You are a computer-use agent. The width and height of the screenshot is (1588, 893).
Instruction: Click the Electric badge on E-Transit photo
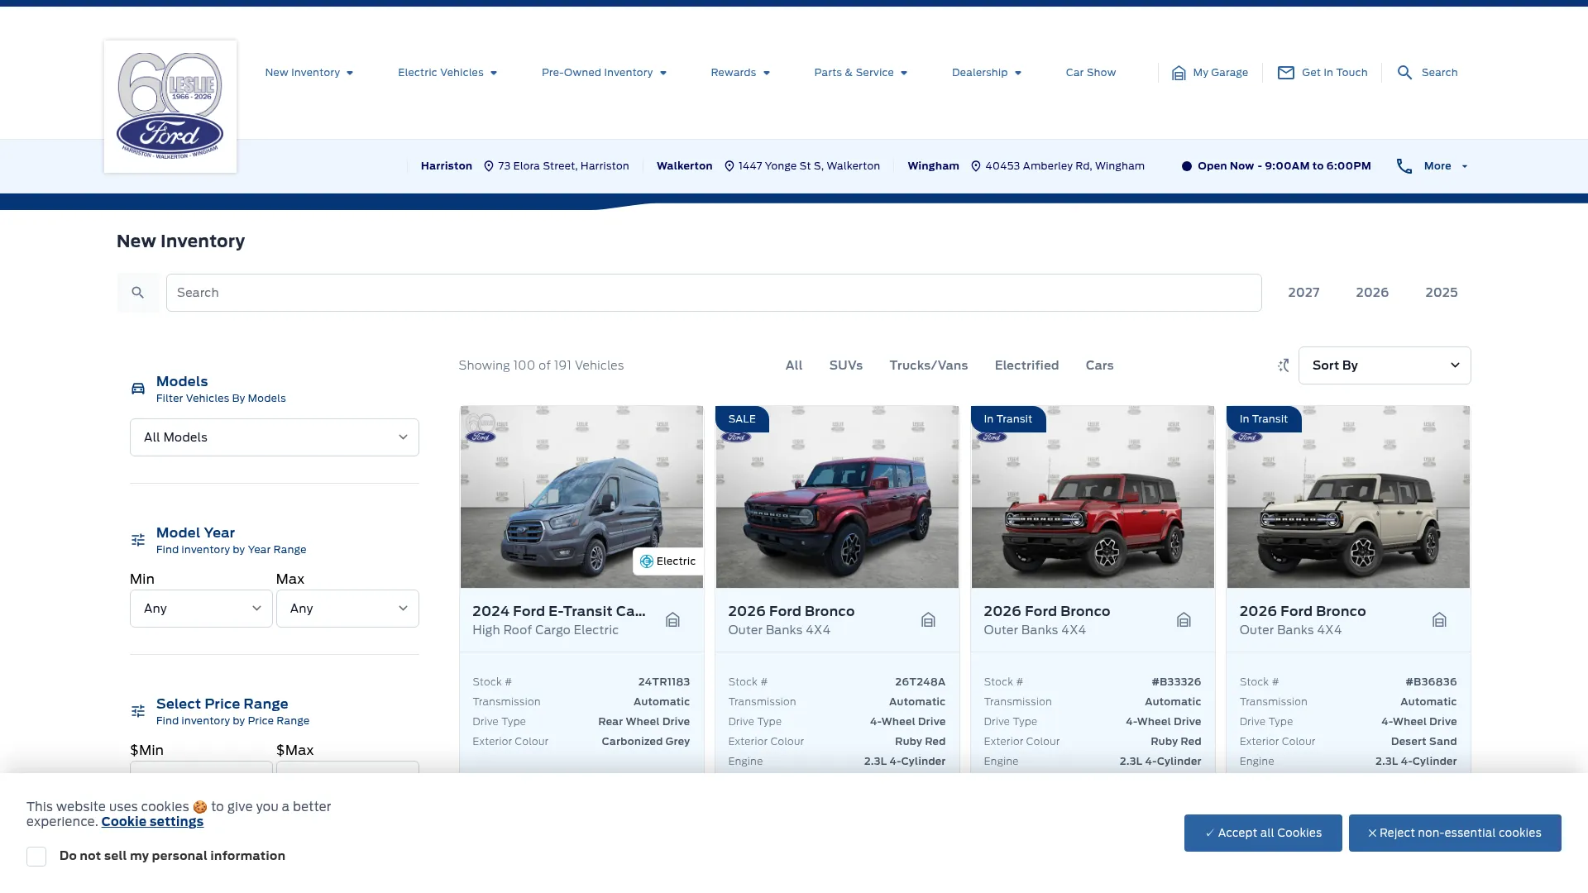[x=667, y=561]
